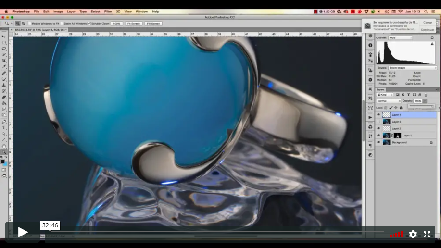Image resolution: width=441 pixels, height=248 pixels.
Task: Click the 100% zoom button
Action: (x=117, y=24)
